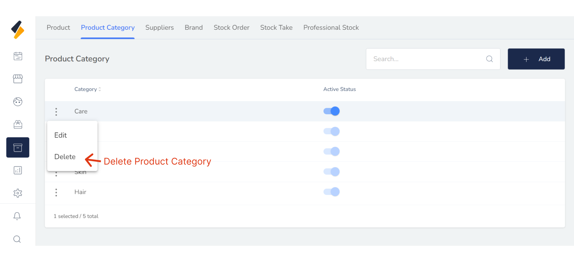Switch to the Suppliers tab
This screenshot has width=574, height=262.
pyautogui.click(x=159, y=28)
